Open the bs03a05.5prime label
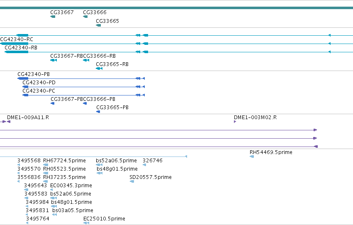Screen dimensions: 353x225 pyautogui.click(x=73, y=210)
